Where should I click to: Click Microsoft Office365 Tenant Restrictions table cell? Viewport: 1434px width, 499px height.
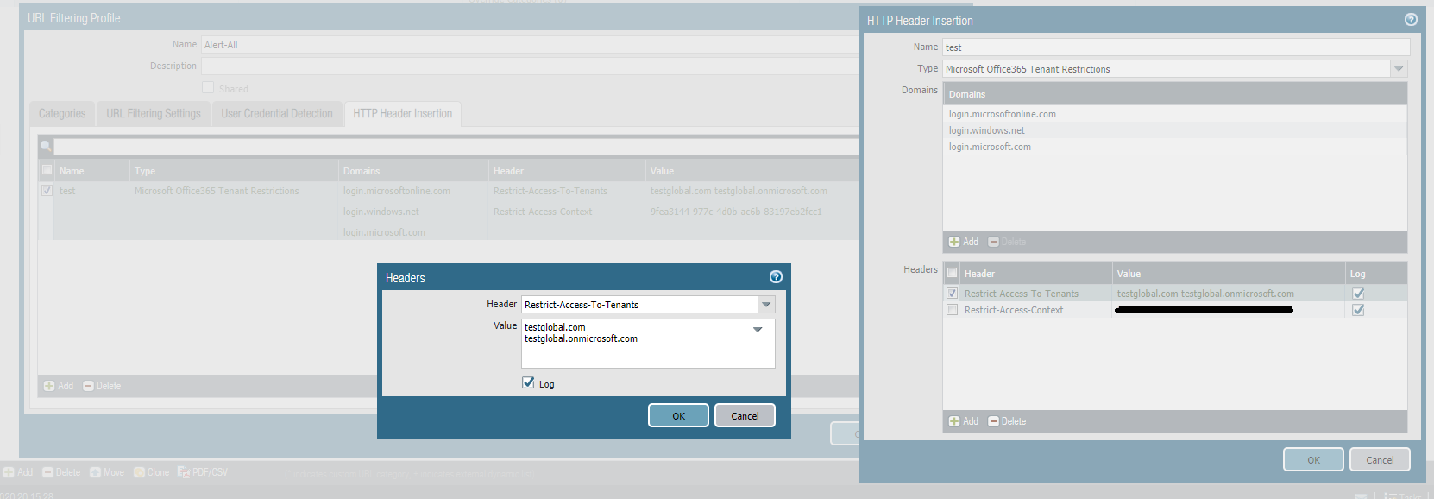(217, 191)
